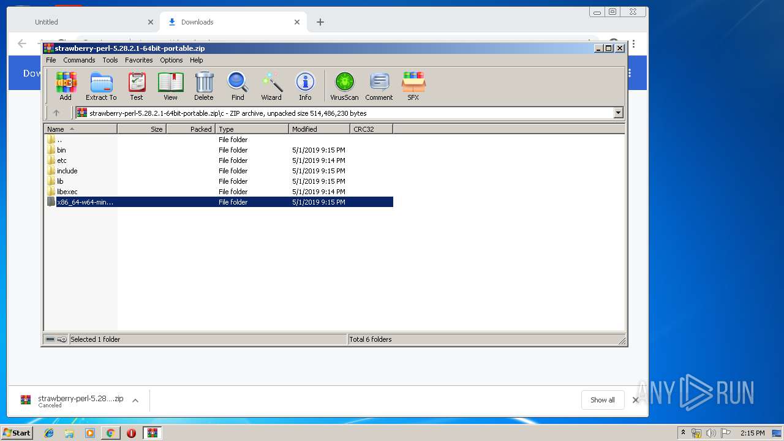Click the Info toolbar icon
This screenshot has width=784, height=441.
pyautogui.click(x=305, y=86)
